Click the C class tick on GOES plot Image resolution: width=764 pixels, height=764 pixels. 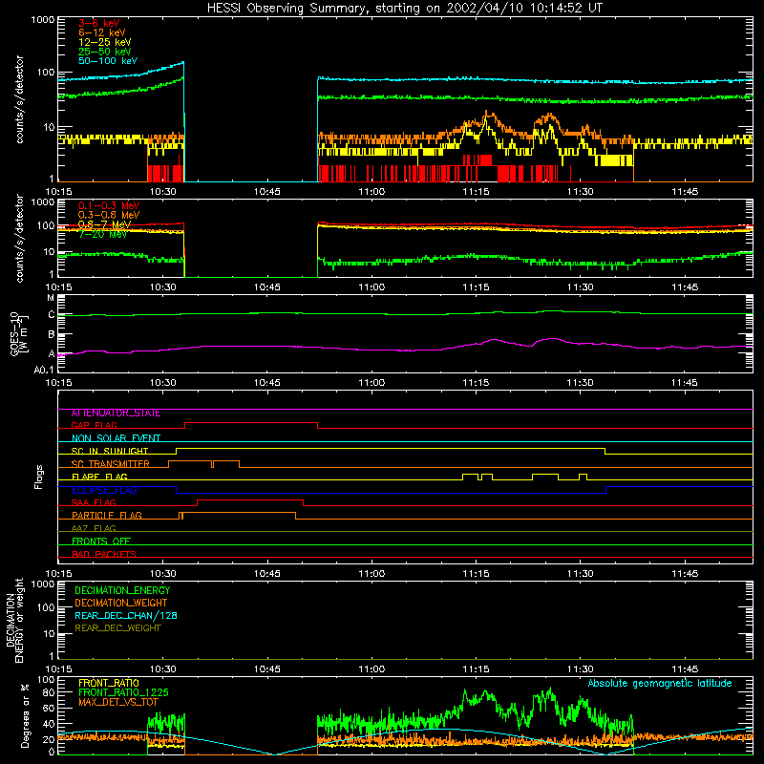pos(52,315)
